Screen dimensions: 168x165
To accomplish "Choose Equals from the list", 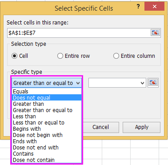I will coord(47,92).
